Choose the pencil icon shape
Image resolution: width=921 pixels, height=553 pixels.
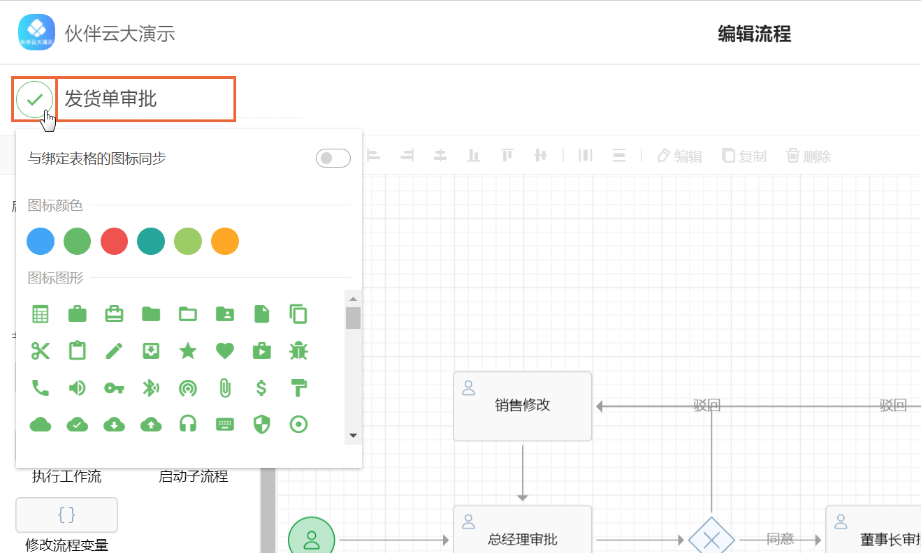pyautogui.click(x=114, y=351)
